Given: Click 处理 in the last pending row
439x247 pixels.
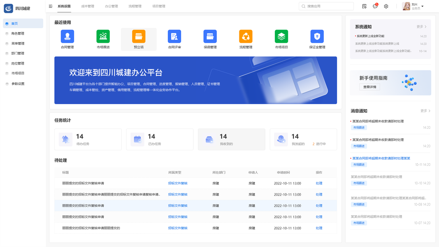Looking at the screenshot, I should tap(319, 228).
